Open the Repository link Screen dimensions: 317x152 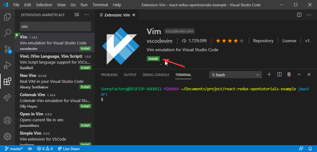click(x=263, y=41)
